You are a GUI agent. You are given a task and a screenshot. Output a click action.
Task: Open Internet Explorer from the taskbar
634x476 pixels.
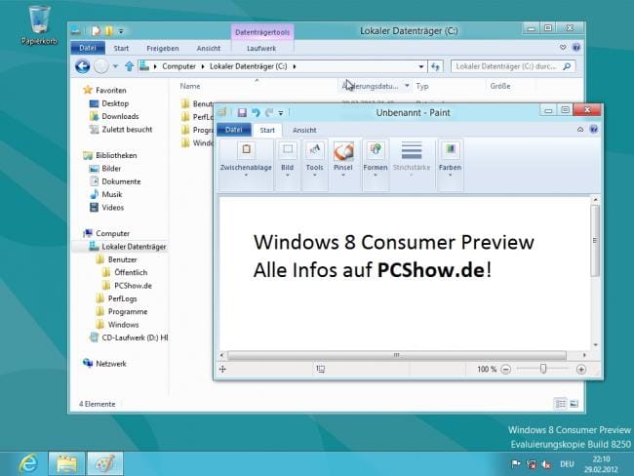coord(28,463)
